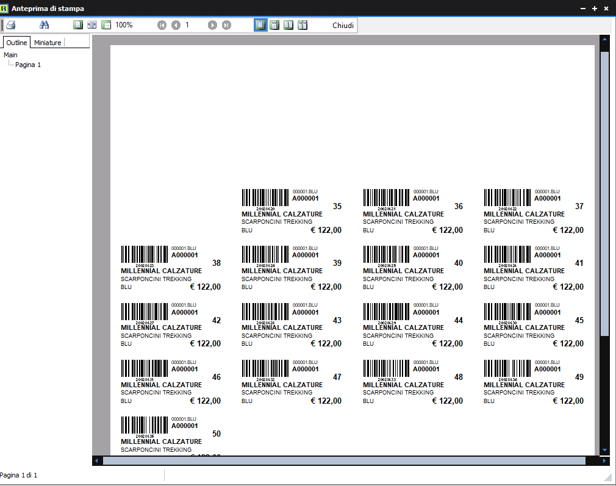This screenshot has width=616, height=486.
Task: Click the app icon in title bar
Action: [x=4, y=9]
